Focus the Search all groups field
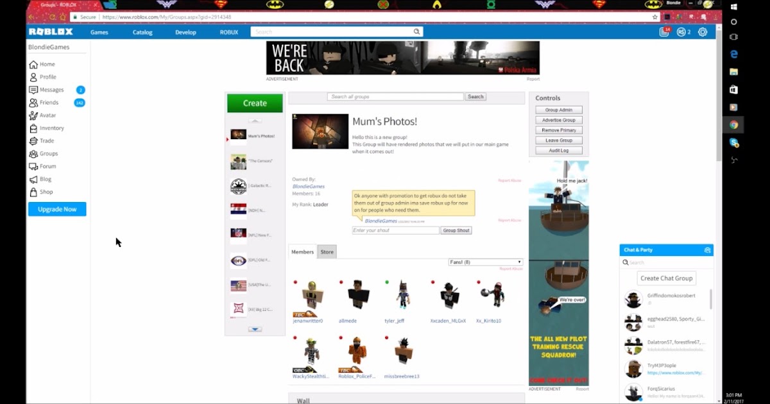 [x=395, y=97]
